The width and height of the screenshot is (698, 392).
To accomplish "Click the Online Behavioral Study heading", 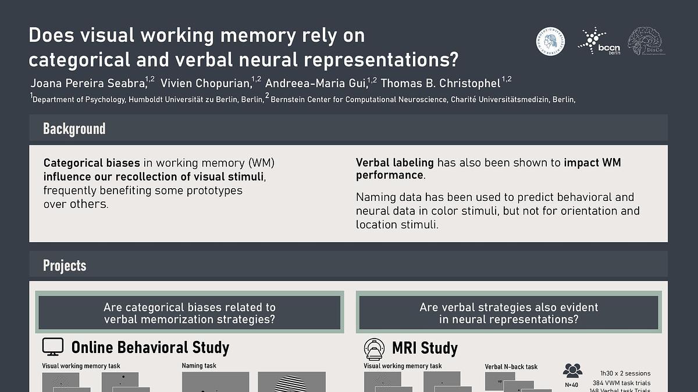I will (x=150, y=348).
